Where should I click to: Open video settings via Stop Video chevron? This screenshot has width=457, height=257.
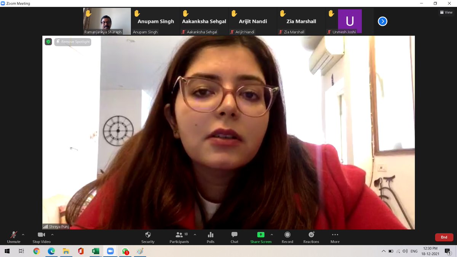click(x=52, y=235)
